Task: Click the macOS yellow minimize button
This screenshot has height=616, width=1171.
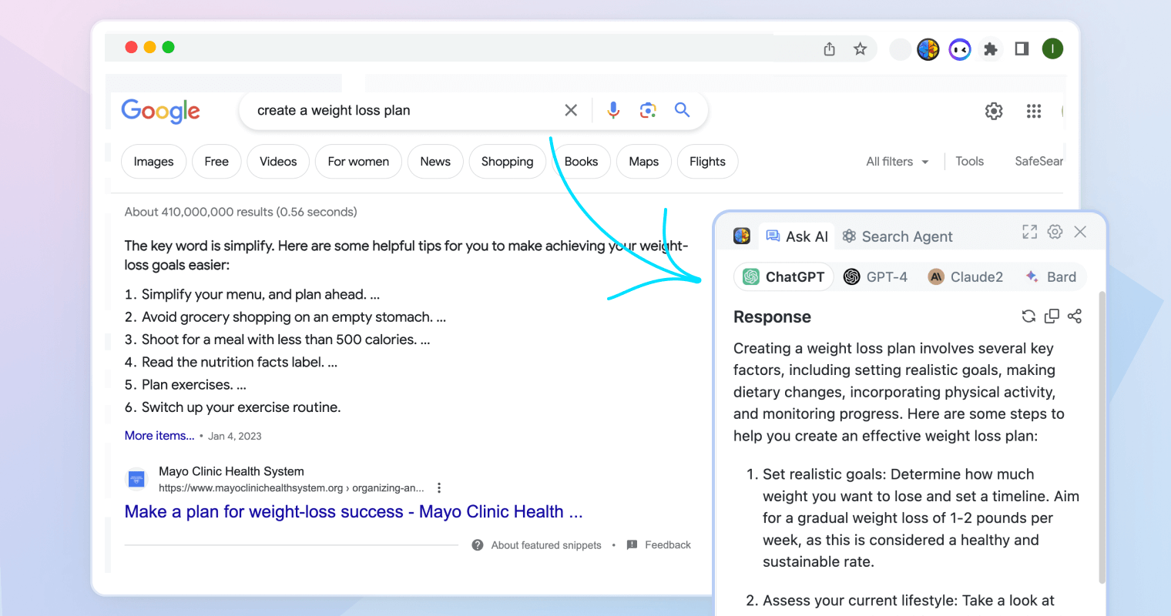Action: pyautogui.click(x=149, y=48)
